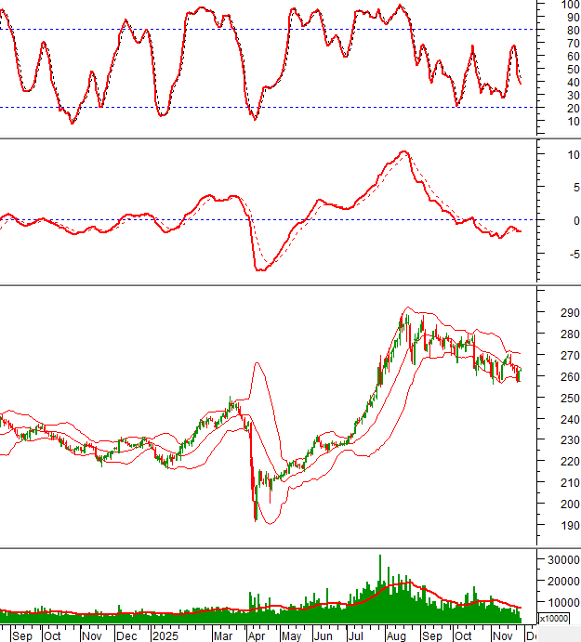Click the Aug label on time axis
The image size is (581, 642).
tap(394, 635)
